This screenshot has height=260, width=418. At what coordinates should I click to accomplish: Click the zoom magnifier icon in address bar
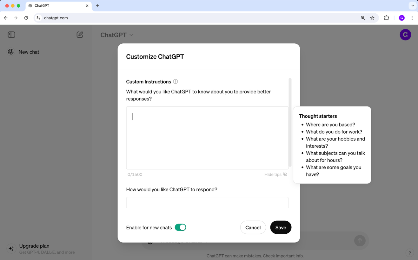pos(363,18)
